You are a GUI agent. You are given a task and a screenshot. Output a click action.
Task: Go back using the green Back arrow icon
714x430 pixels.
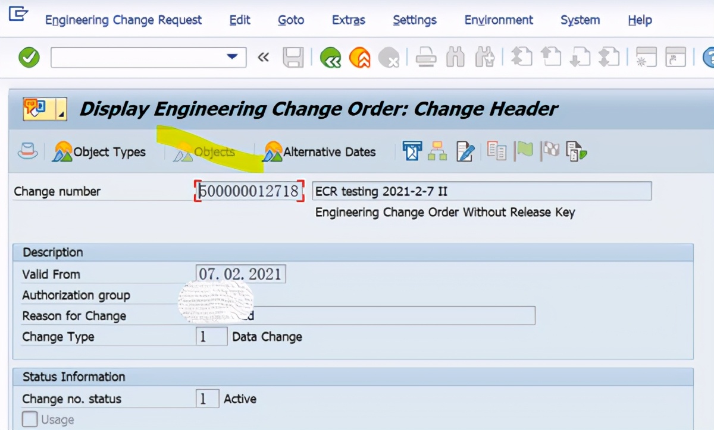tap(331, 57)
